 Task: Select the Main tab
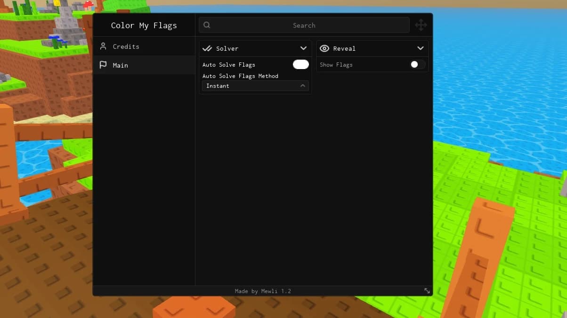click(144, 65)
